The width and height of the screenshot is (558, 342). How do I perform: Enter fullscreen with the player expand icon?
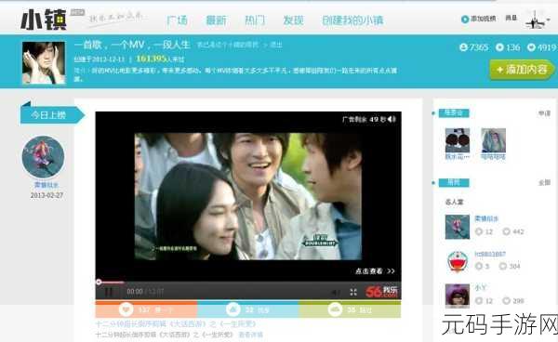pyautogui.click(x=353, y=292)
